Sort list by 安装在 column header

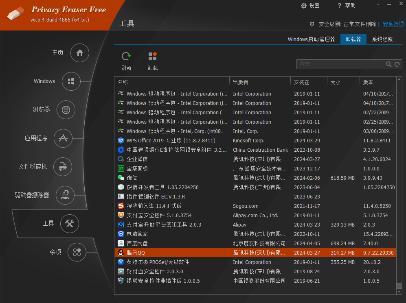point(309,82)
